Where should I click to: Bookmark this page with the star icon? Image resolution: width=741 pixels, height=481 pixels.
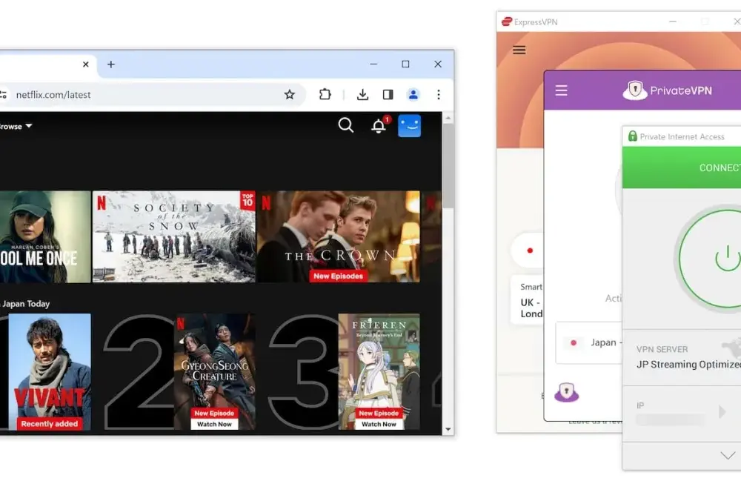(290, 95)
